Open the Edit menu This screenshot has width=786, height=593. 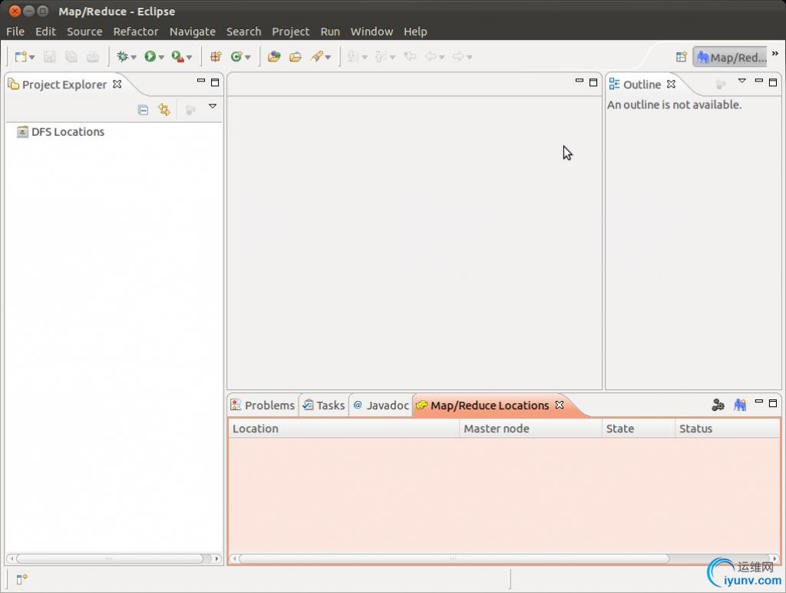45,31
